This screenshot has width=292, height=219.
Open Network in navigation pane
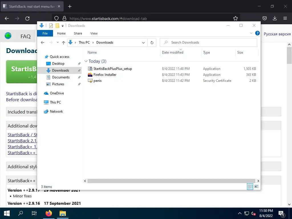point(56,111)
